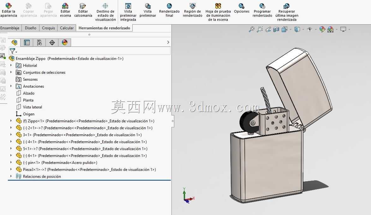Open the PropertyManager panel tab

pos(27,43)
